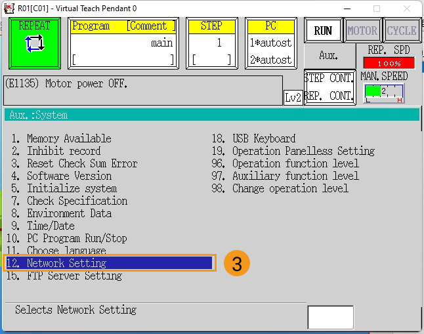This screenshot has height=334, width=424.
Task: Select 12. Network Setting menu item
Action: coord(109,263)
